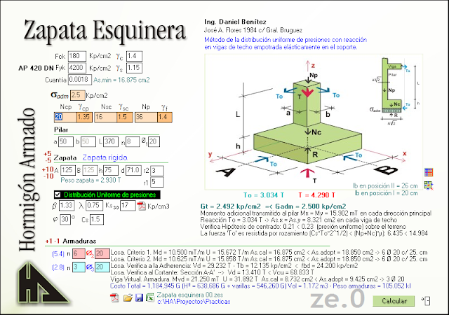Image resolution: width=449 pixels, height=315 pixels.
Task: Click the cyan Ø3 diameter field
Action: pyautogui.click(x=102, y=267)
